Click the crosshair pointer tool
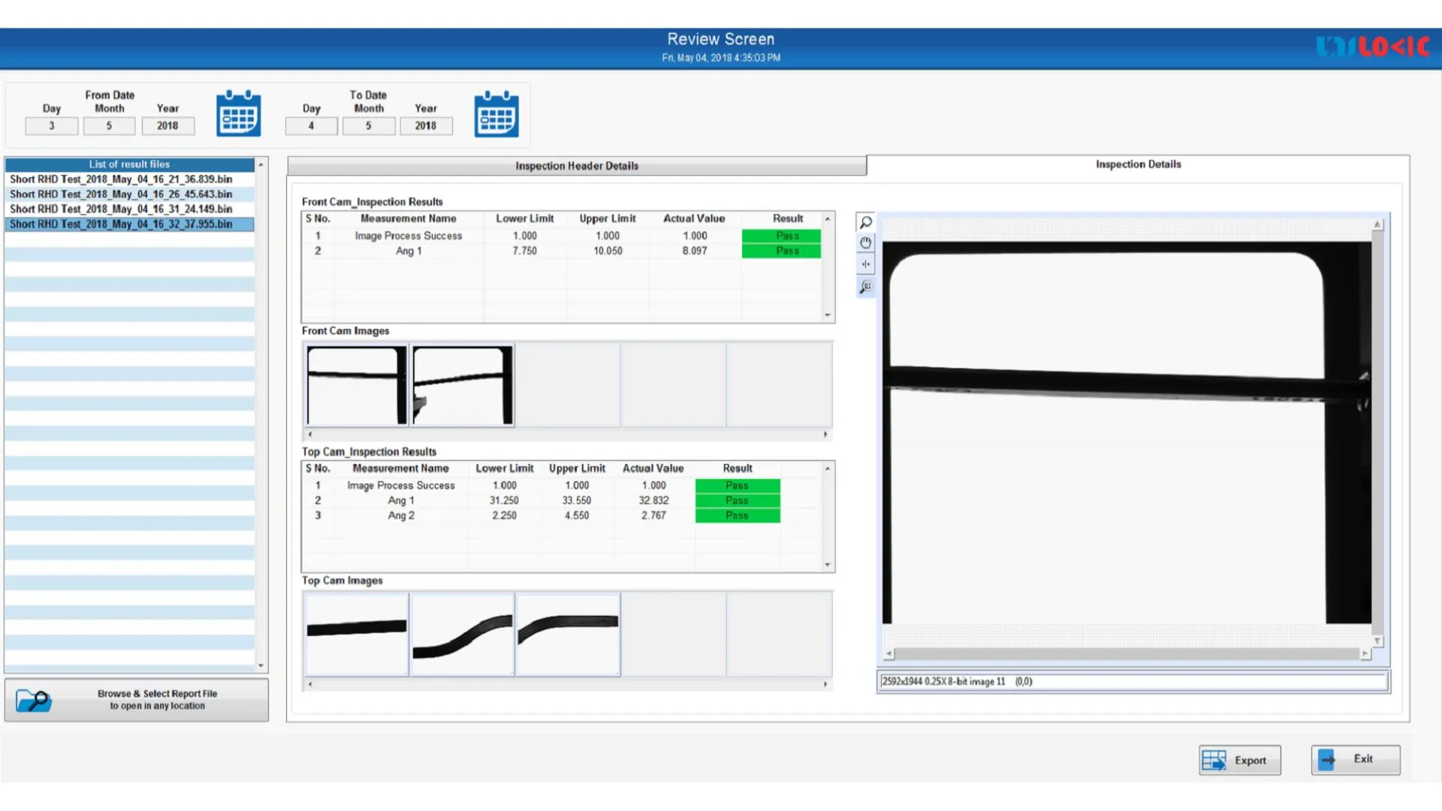 tap(866, 264)
